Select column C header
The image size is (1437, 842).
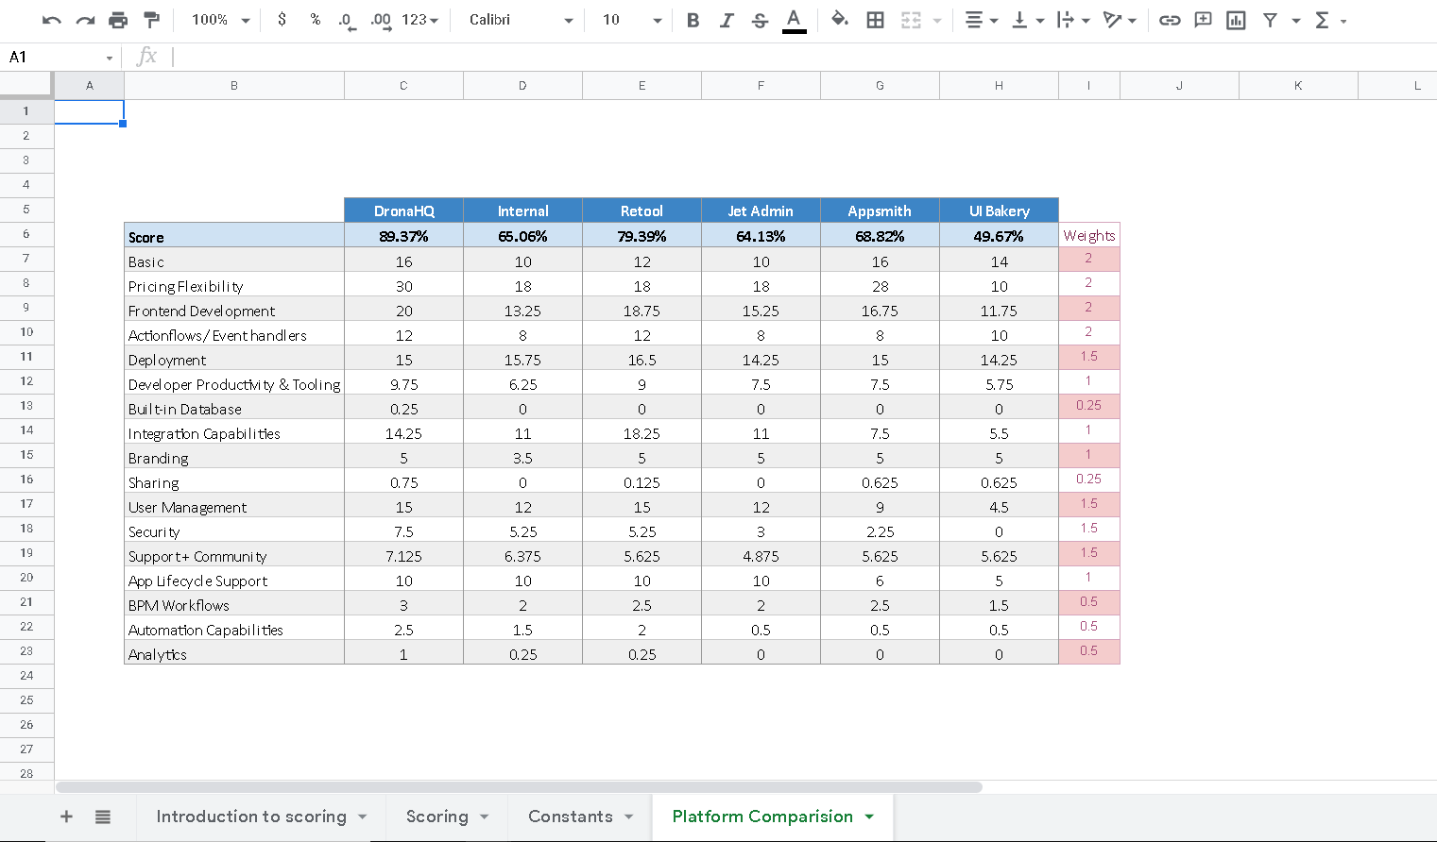tap(403, 86)
